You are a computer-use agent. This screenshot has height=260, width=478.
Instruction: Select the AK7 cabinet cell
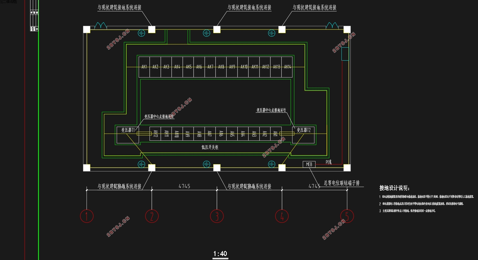click(x=210, y=67)
